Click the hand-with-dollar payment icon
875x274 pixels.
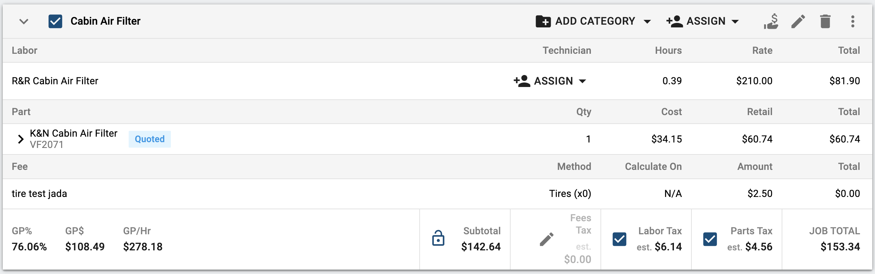pos(771,21)
